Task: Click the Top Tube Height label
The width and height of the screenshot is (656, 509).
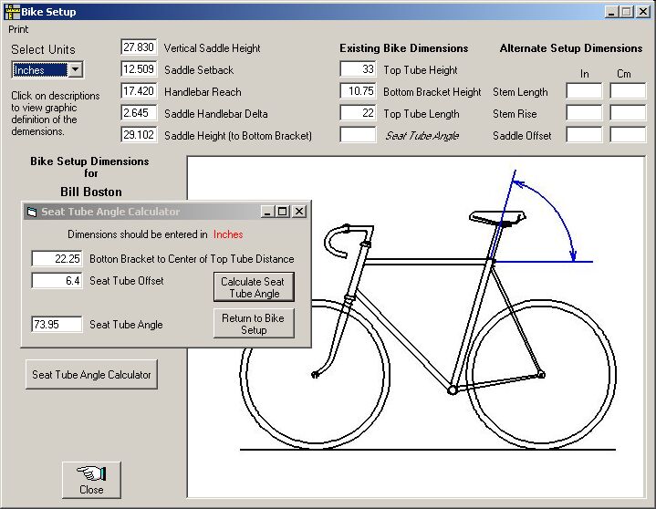Action: (421, 70)
